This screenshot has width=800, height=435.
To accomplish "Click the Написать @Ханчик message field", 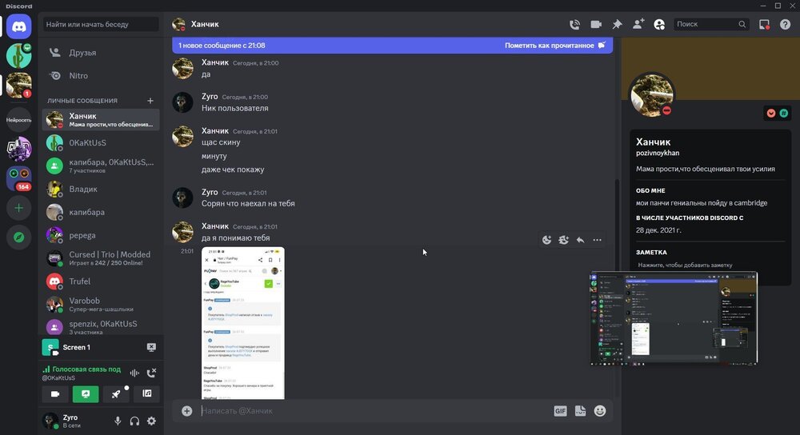I will click(373, 411).
